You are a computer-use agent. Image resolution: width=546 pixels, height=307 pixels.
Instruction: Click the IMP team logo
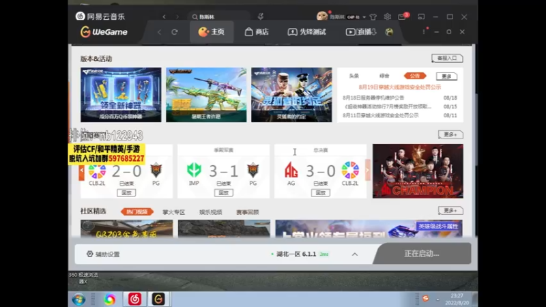tap(194, 170)
